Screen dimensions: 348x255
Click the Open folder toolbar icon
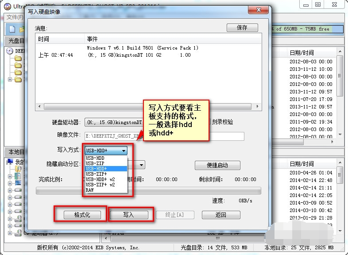21,29
